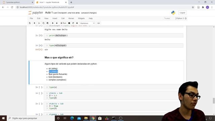Open the Kernel menu

[x=71, y=18]
